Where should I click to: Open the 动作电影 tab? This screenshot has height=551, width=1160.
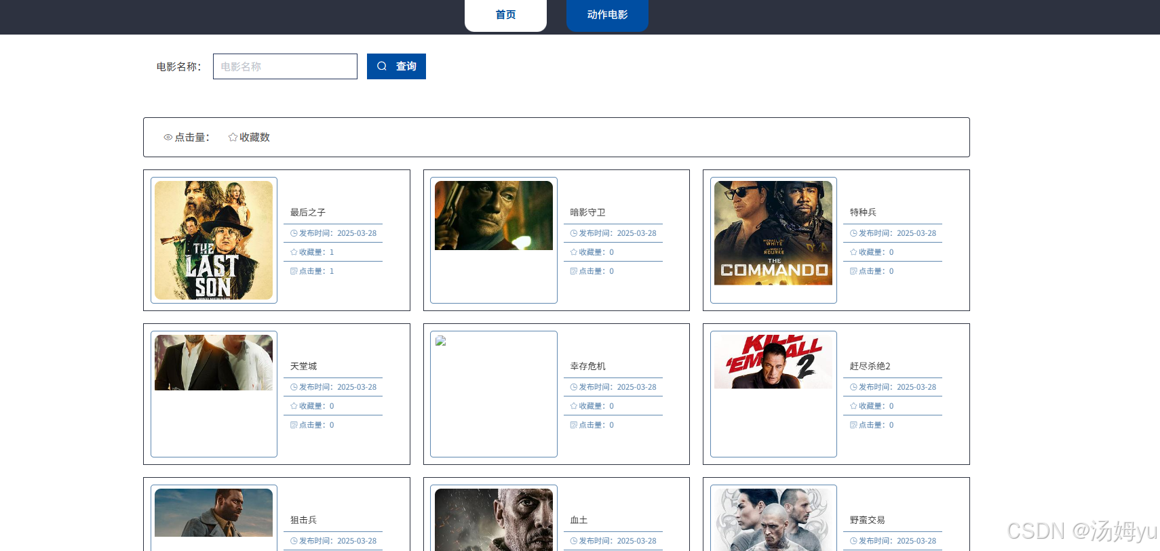click(x=607, y=15)
